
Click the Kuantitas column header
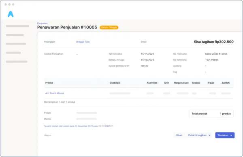[152, 83]
